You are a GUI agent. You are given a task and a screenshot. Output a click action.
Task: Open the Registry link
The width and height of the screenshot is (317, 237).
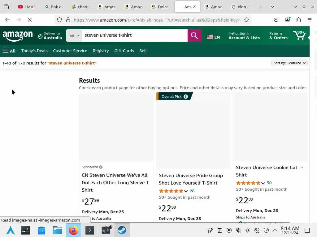(x=101, y=51)
